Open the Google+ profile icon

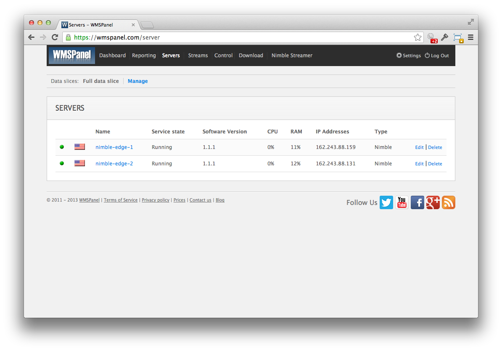coord(433,202)
